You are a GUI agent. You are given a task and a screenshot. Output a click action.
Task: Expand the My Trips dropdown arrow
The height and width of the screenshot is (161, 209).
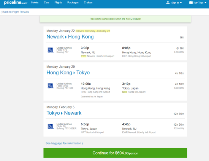pyautogui.click(x=206, y=3)
